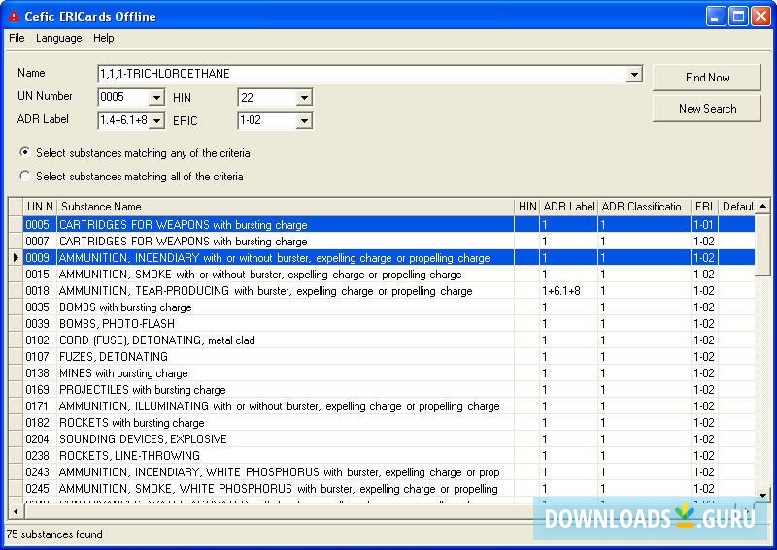Select row SOUNDING DEVICES, EXPLOSIVE
Viewport: 777px width, 550px height.
coord(389,439)
